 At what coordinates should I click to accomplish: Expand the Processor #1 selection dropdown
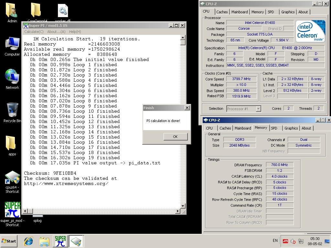[x=258, y=109]
